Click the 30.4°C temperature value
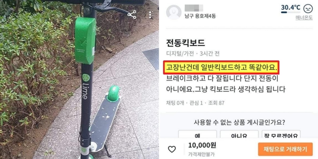318x159 pixels. tap(291, 7)
